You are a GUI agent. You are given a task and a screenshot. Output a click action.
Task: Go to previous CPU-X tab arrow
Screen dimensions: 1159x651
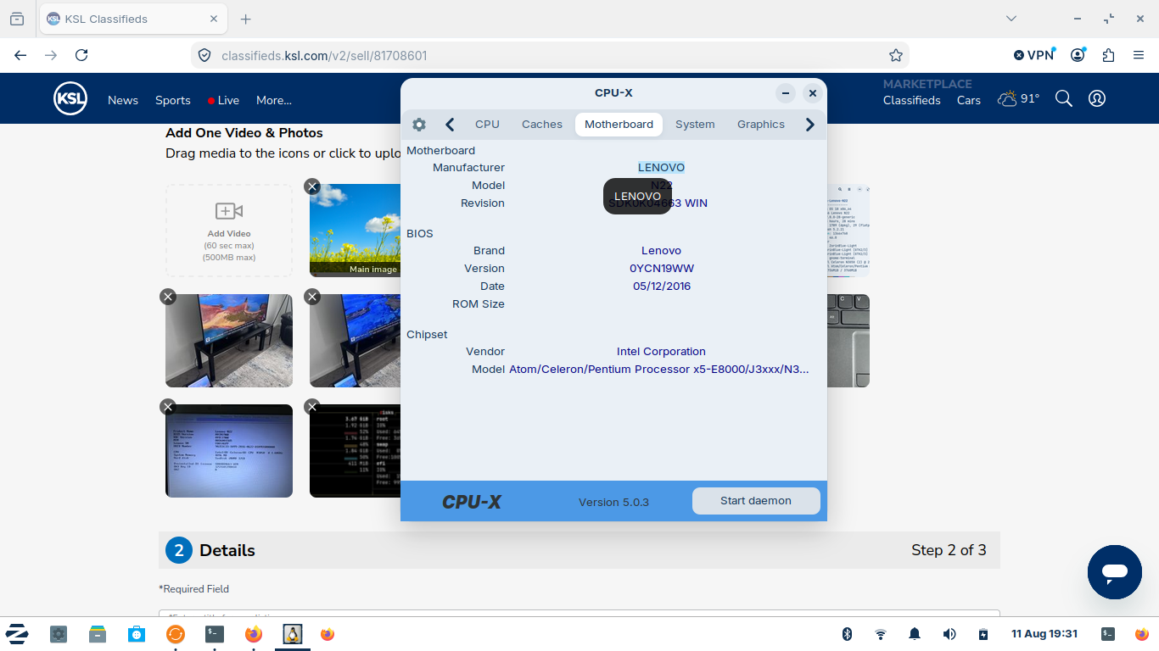pyautogui.click(x=450, y=125)
